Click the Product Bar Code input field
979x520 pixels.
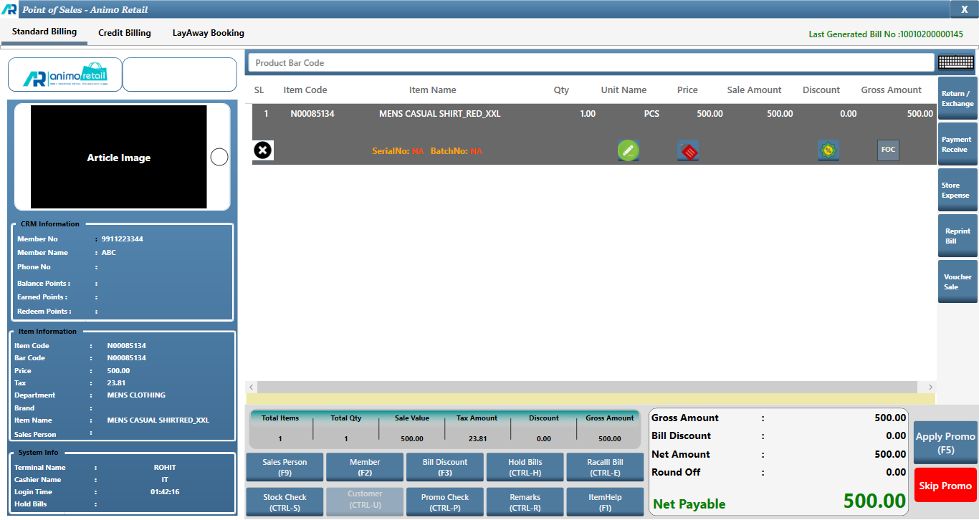click(591, 63)
